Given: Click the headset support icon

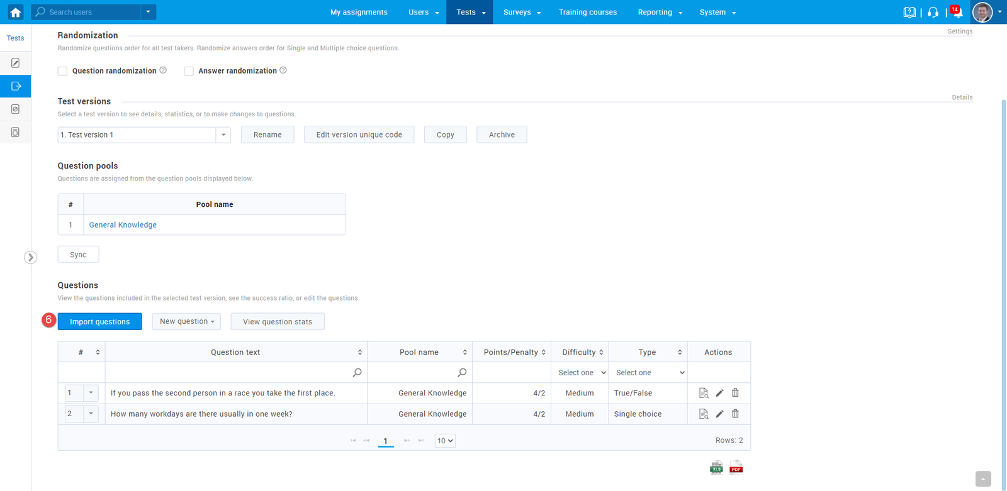Looking at the screenshot, I should tap(933, 12).
